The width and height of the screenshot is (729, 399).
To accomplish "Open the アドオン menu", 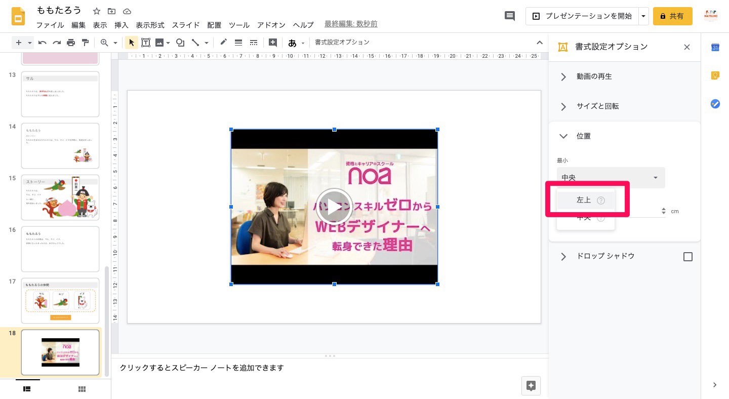I will coord(271,25).
